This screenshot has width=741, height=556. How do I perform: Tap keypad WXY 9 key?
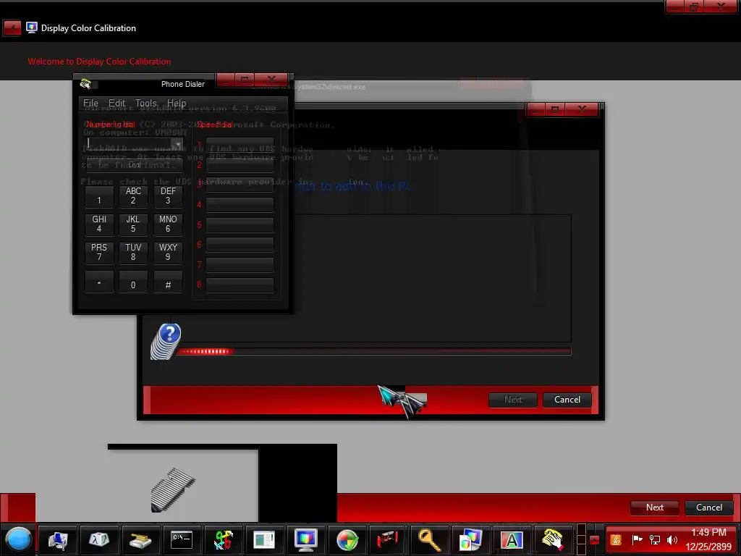pyautogui.click(x=168, y=253)
